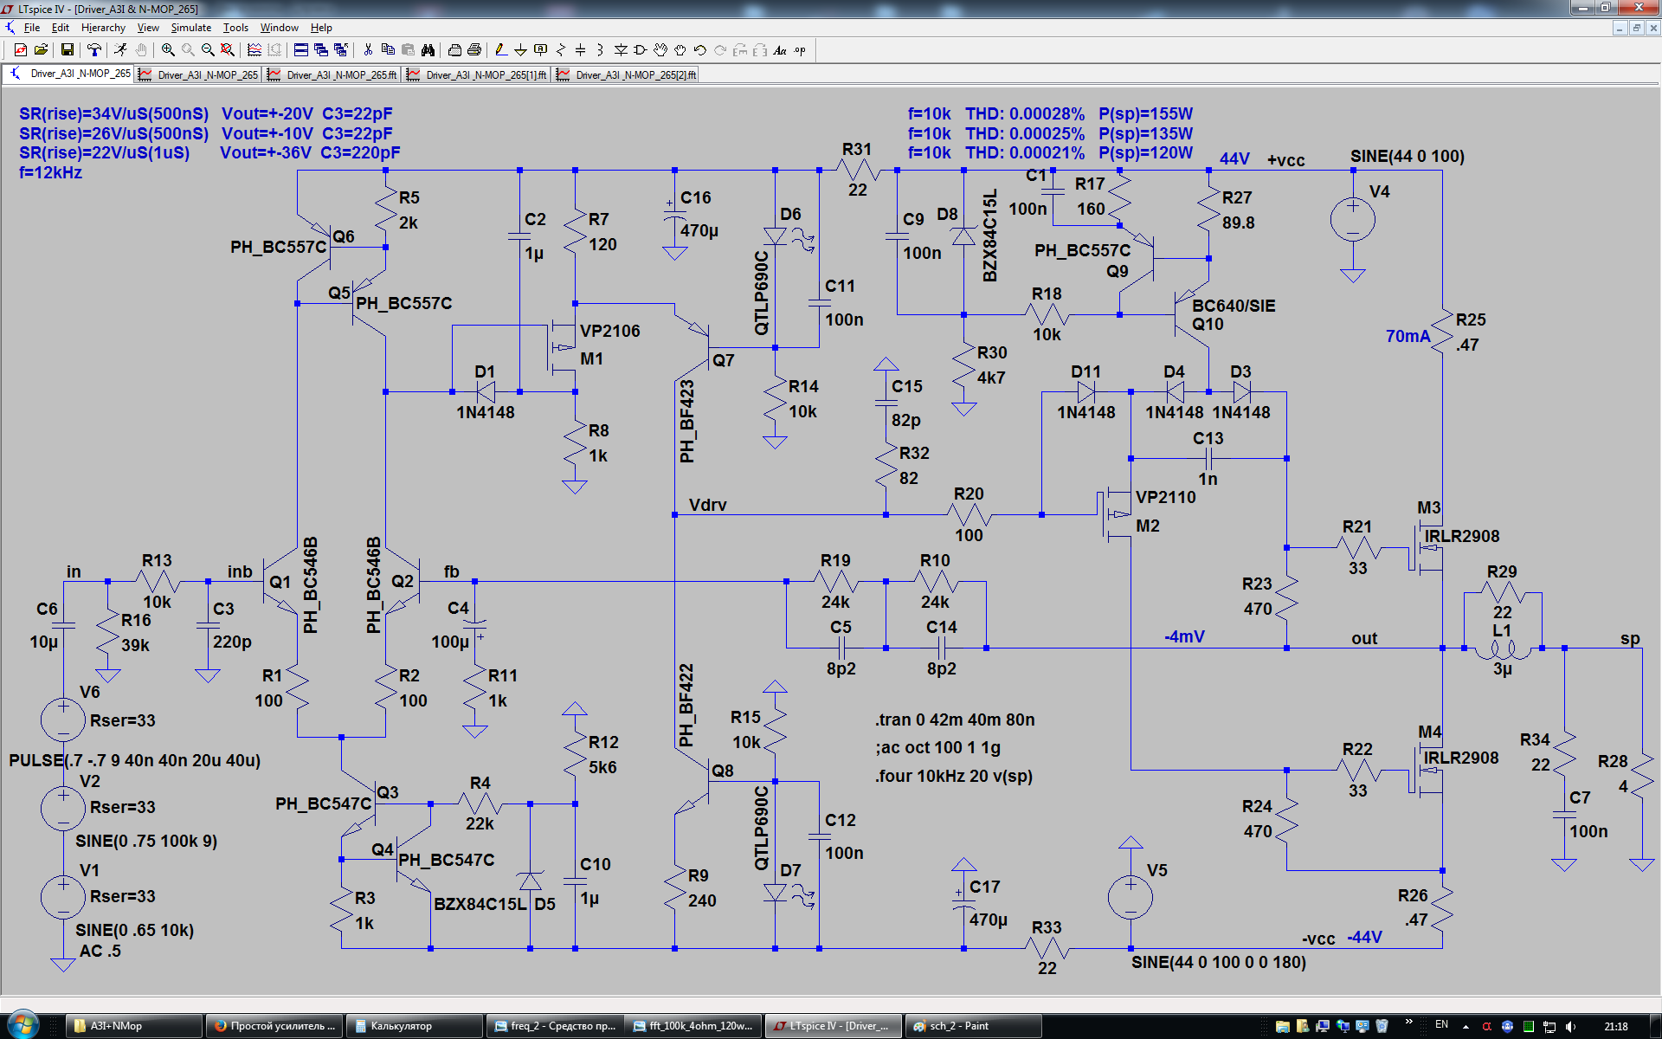This screenshot has width=1662, height=1039.
Task: Select the Drag hand tool
Action: pyautogui.click(x=680, y=50)
